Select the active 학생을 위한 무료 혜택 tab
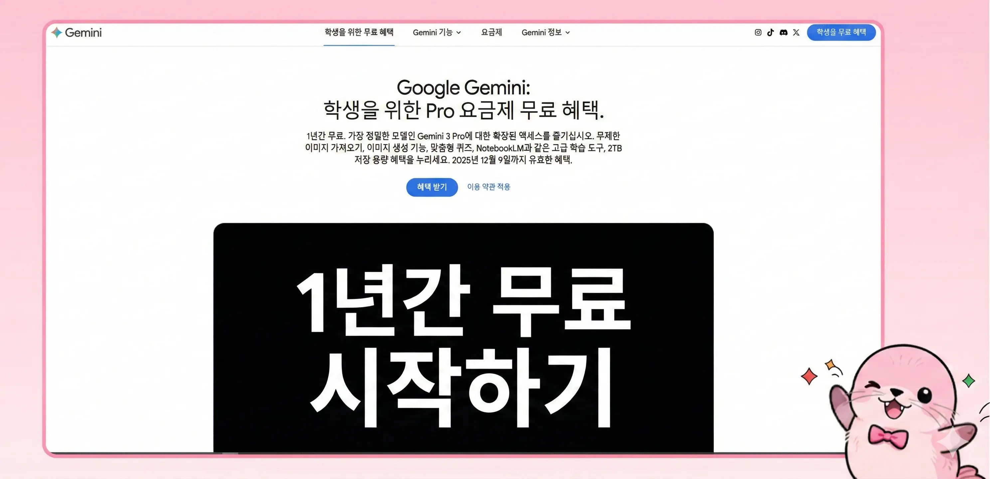This screenshot has width=990, height=479. tap(359, 32)
